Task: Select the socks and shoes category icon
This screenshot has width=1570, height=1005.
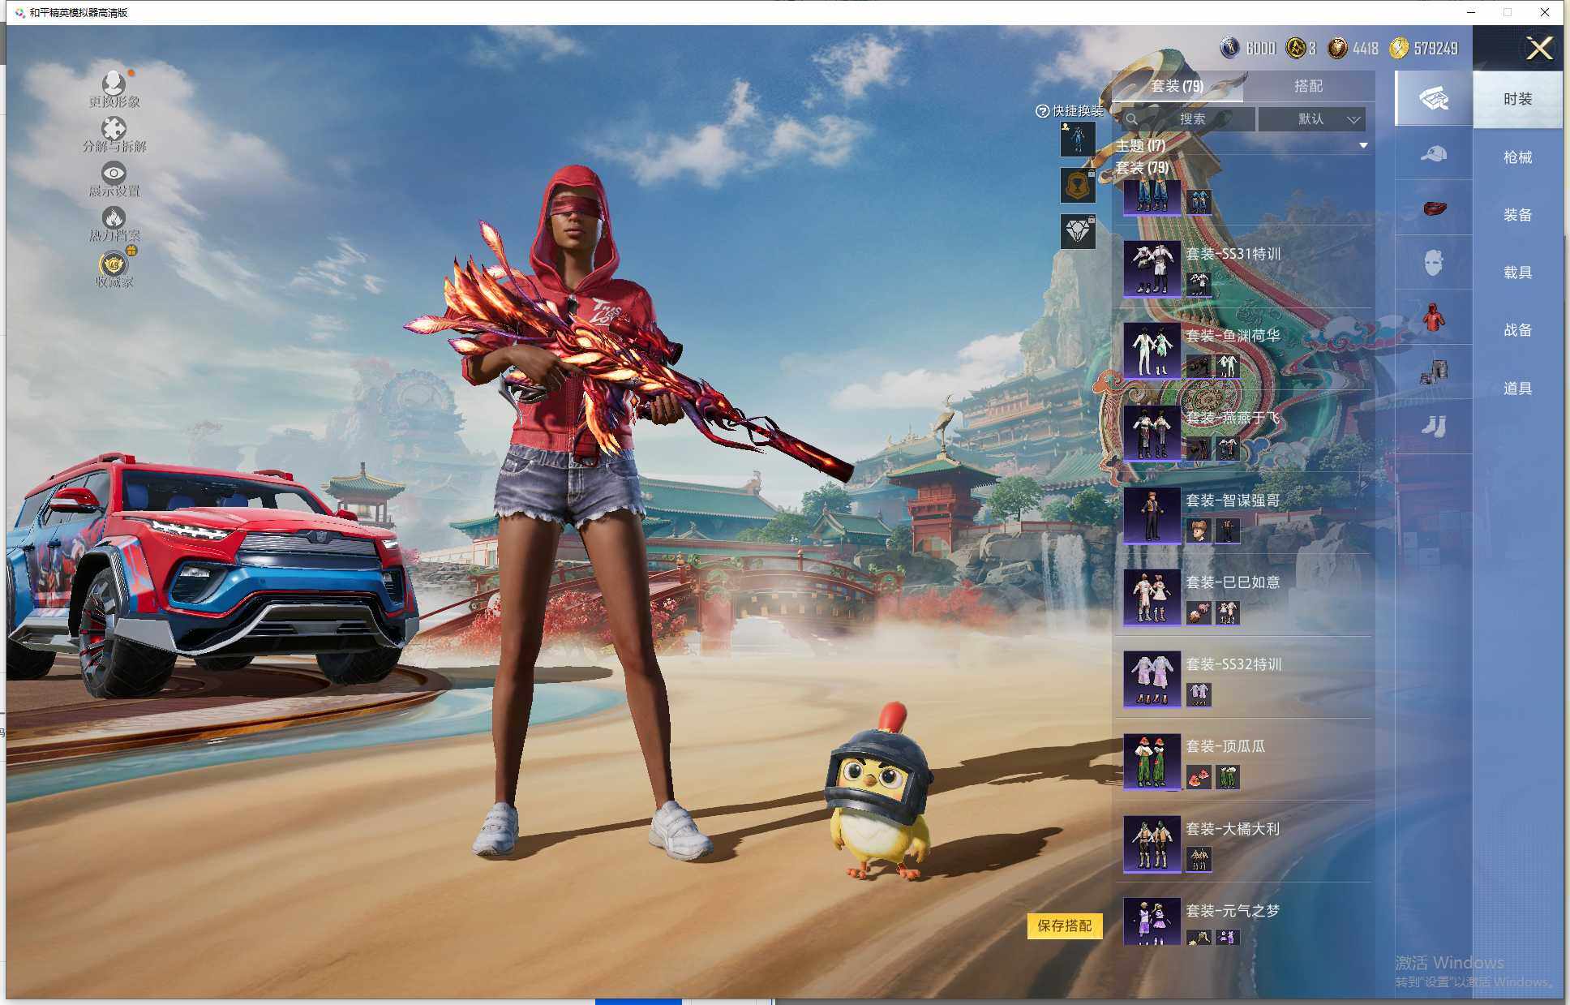Action: point(1433,426)
